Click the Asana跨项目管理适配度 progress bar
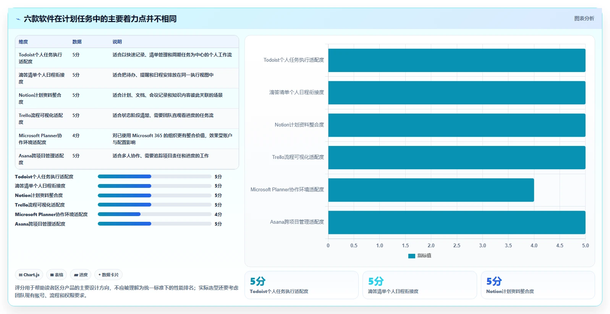 155,224
